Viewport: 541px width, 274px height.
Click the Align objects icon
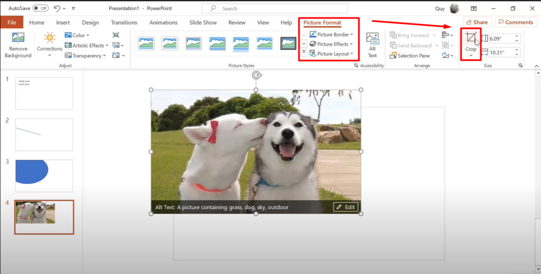(446, 35)
